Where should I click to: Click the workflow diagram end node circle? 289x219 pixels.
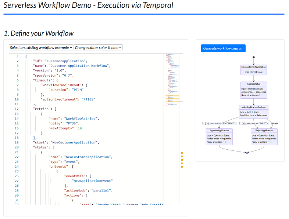[x=247, y=152]
